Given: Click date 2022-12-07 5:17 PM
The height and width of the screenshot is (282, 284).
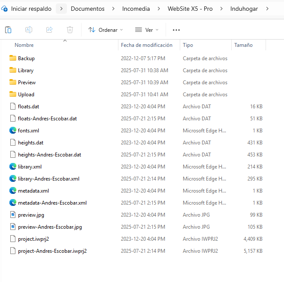Looking at the screenshot, I should pyautogui.click(x=143, y=58).
